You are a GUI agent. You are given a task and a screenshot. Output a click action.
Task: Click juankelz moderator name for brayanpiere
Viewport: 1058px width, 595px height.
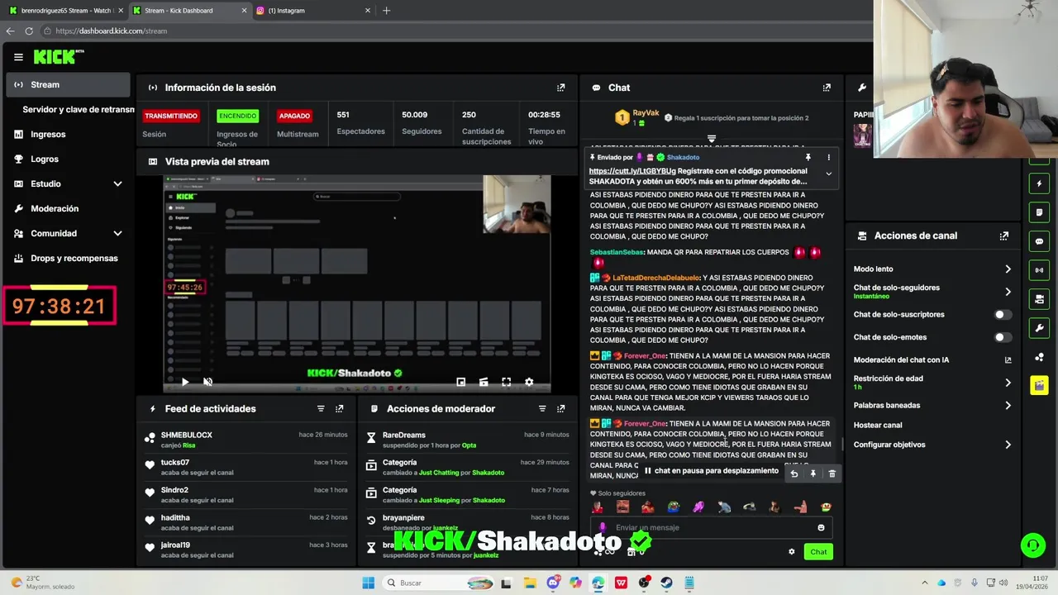coord(446,527)
